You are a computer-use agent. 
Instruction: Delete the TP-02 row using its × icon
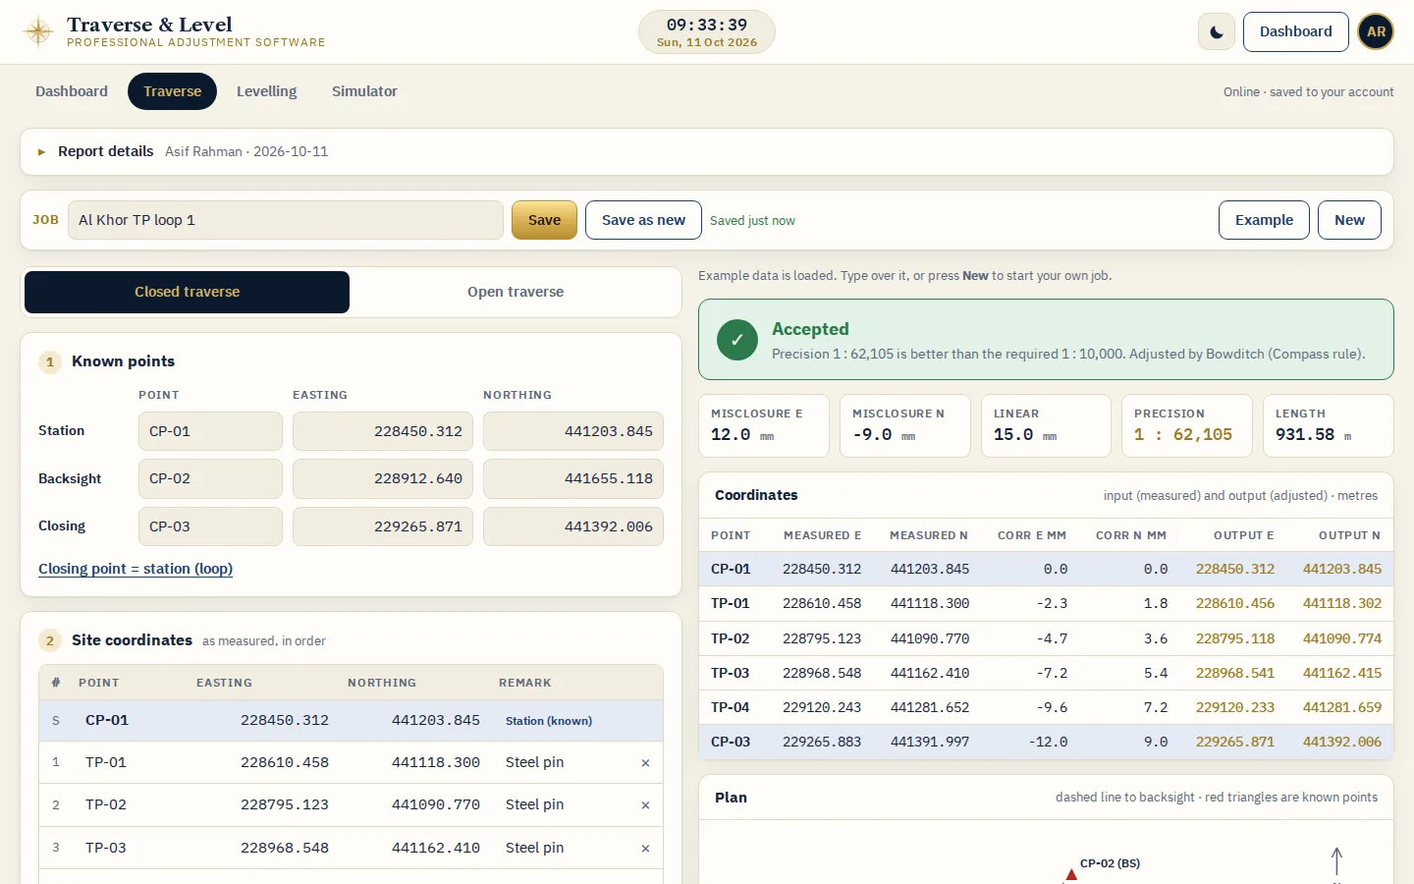click(x=645, y=805)
